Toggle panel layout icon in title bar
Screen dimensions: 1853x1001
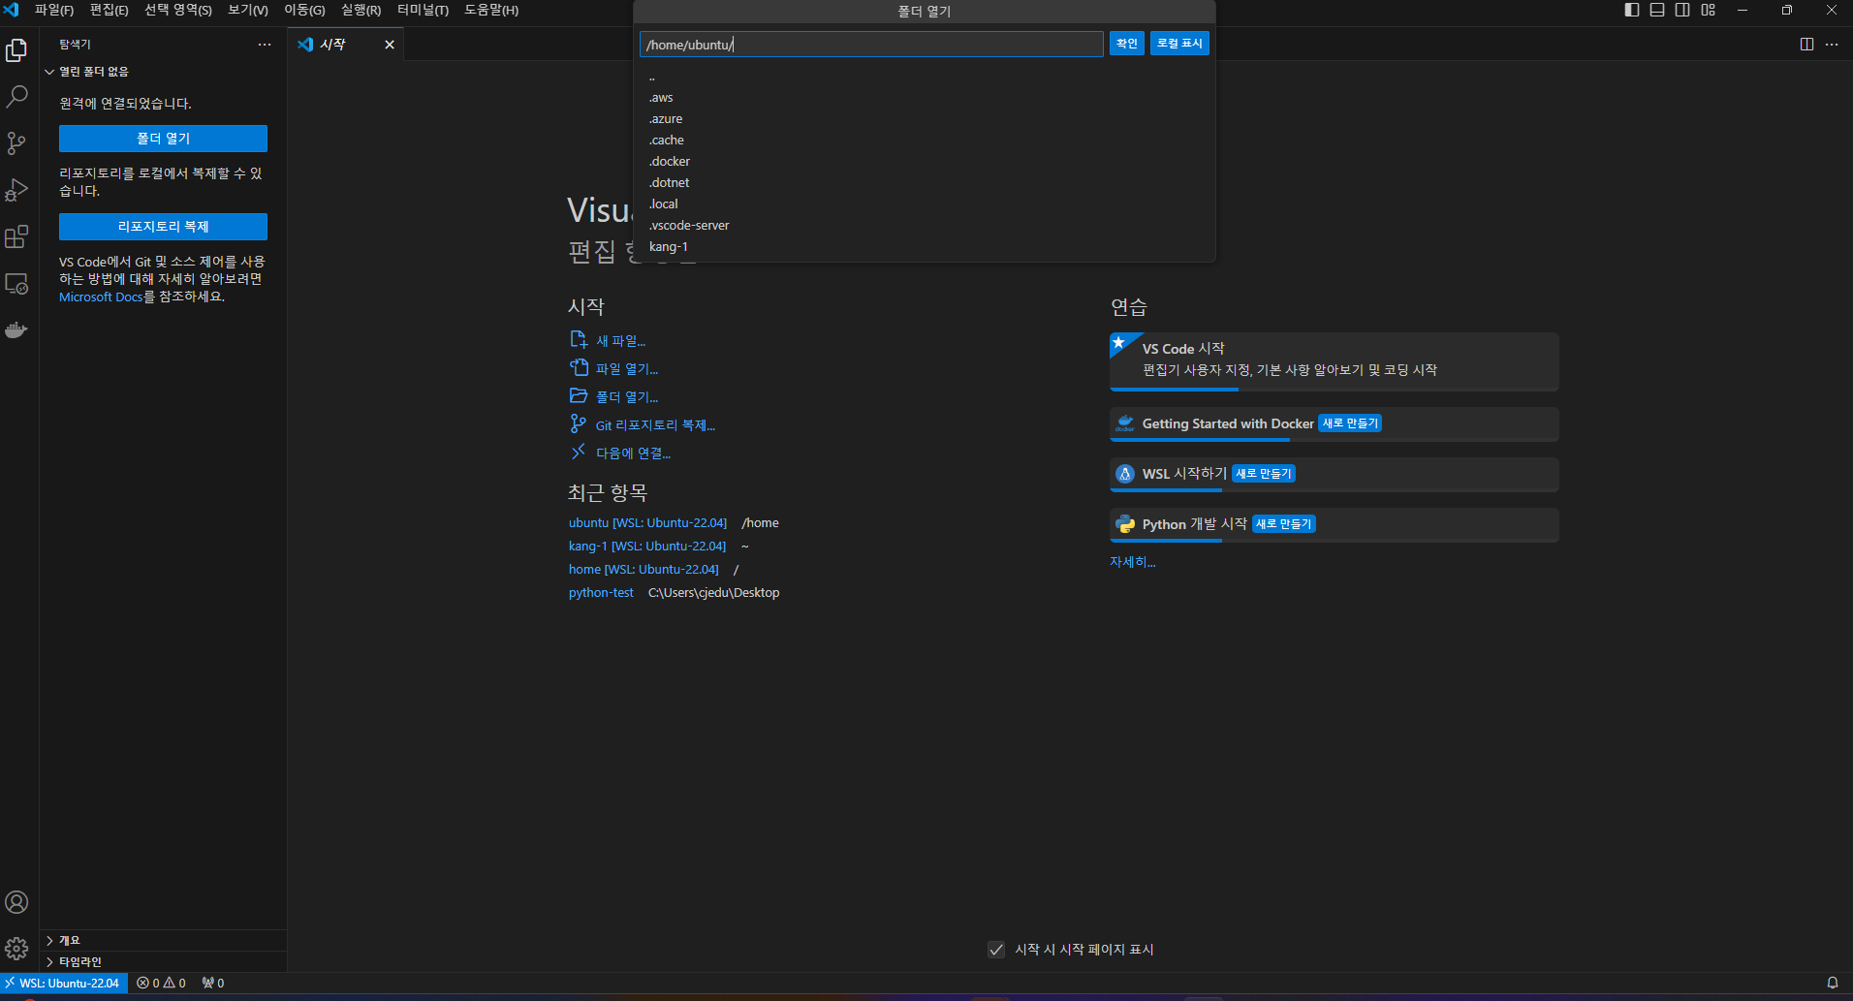[x=1657, y=10]
